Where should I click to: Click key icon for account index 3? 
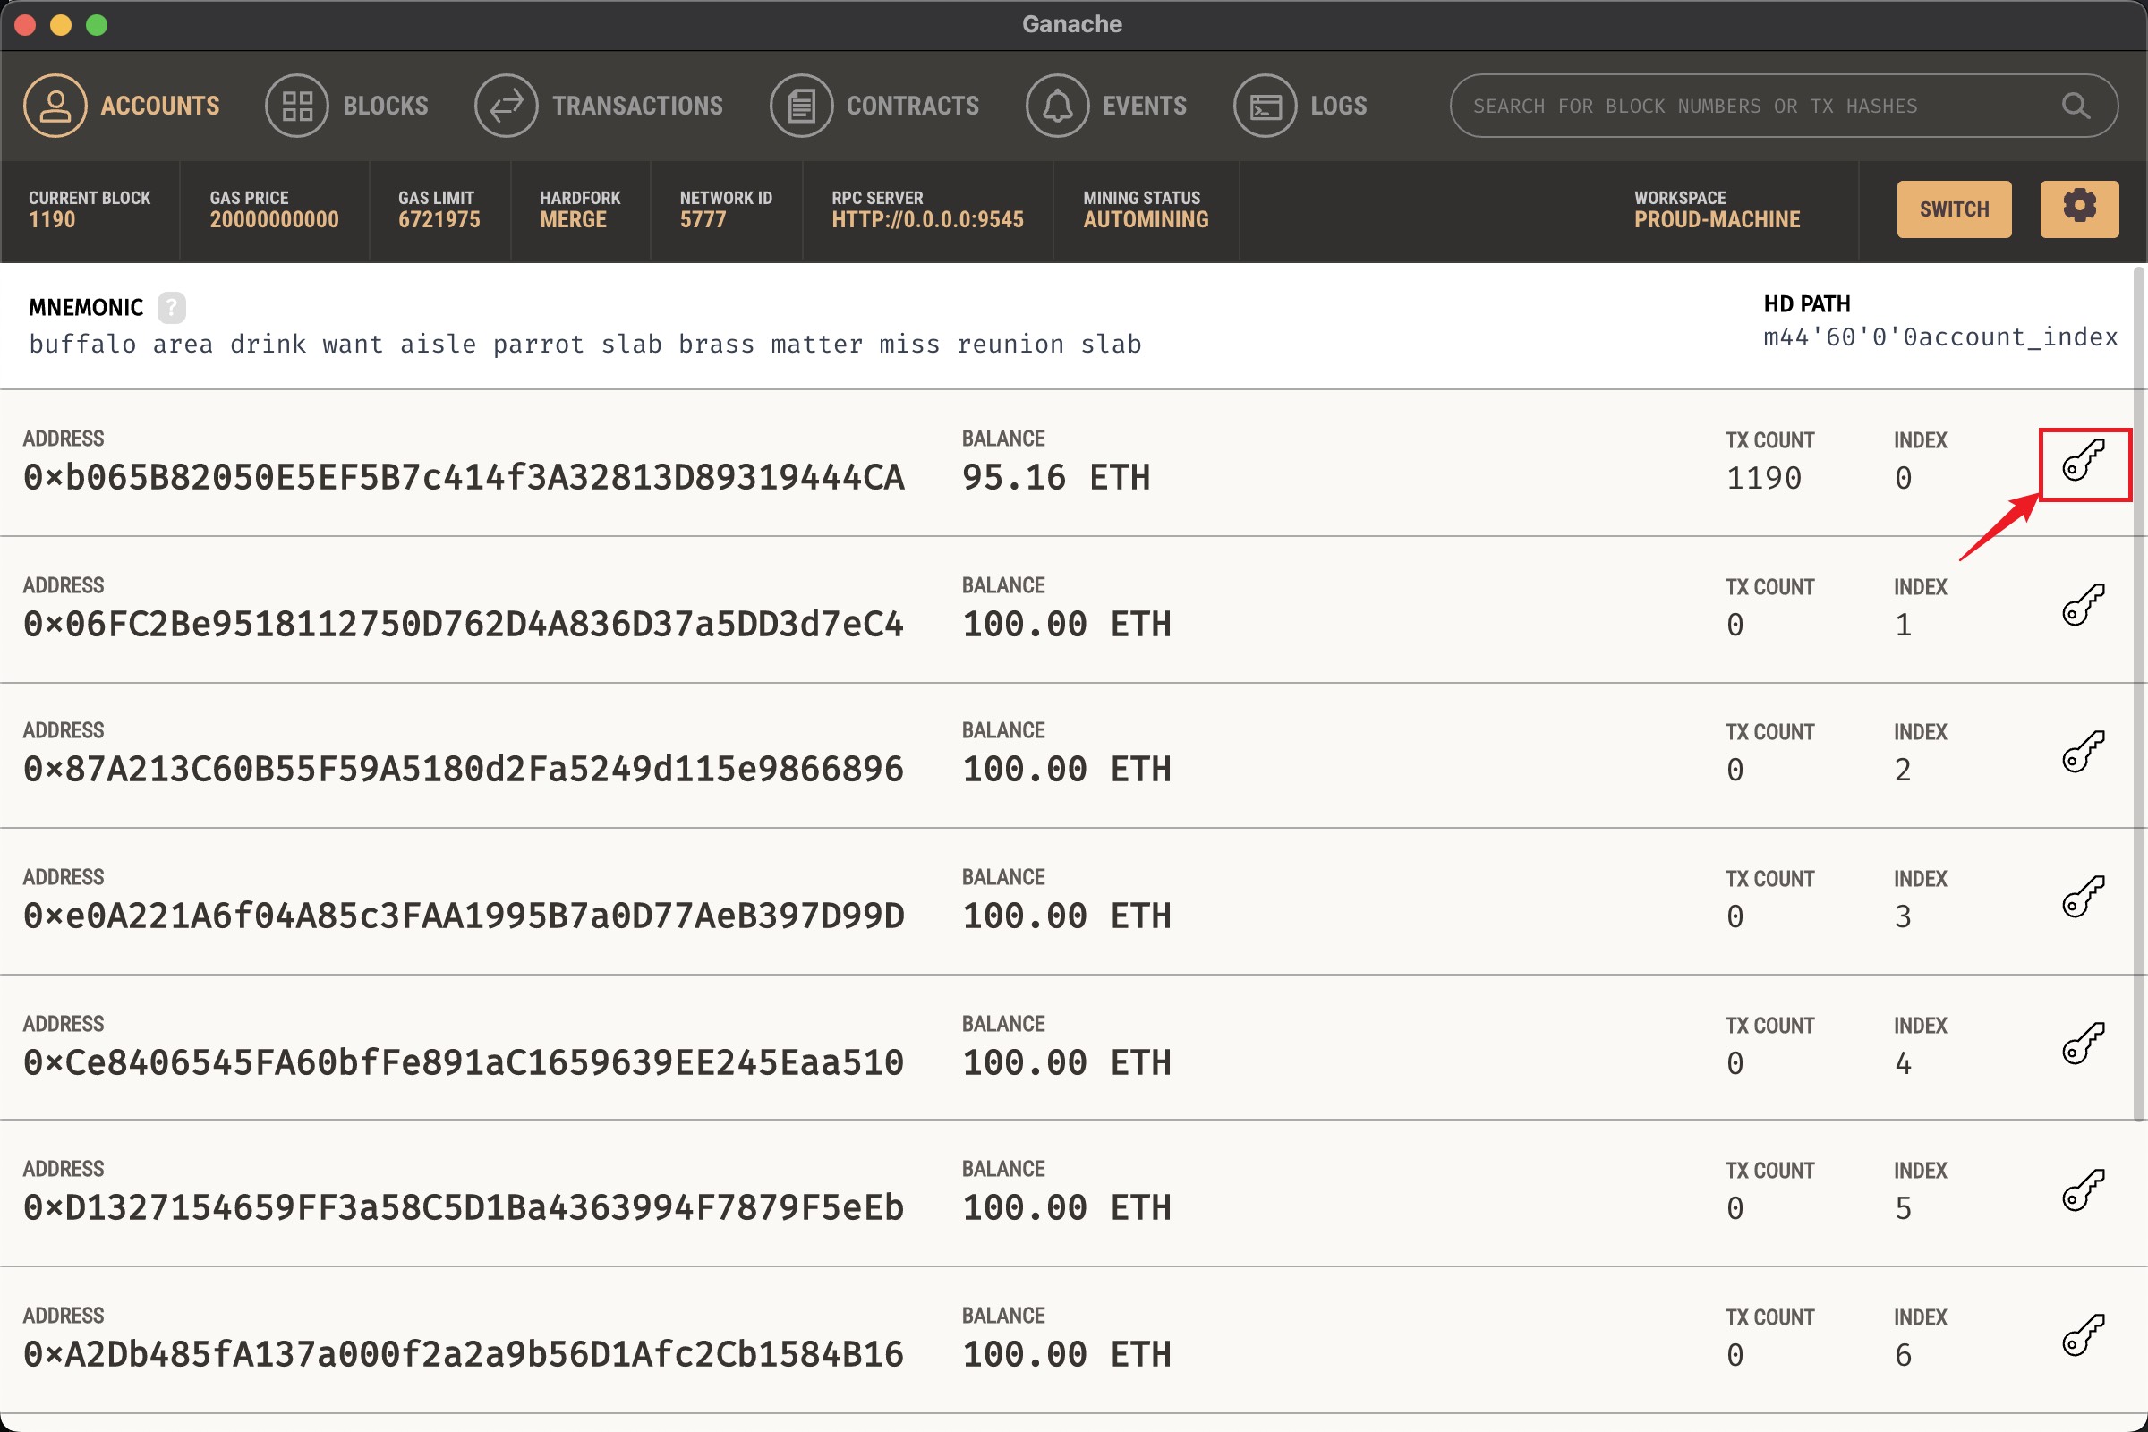pos(2084,897)
